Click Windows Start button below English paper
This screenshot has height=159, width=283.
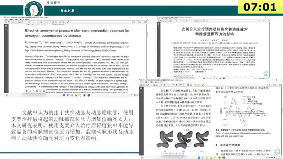63,95
